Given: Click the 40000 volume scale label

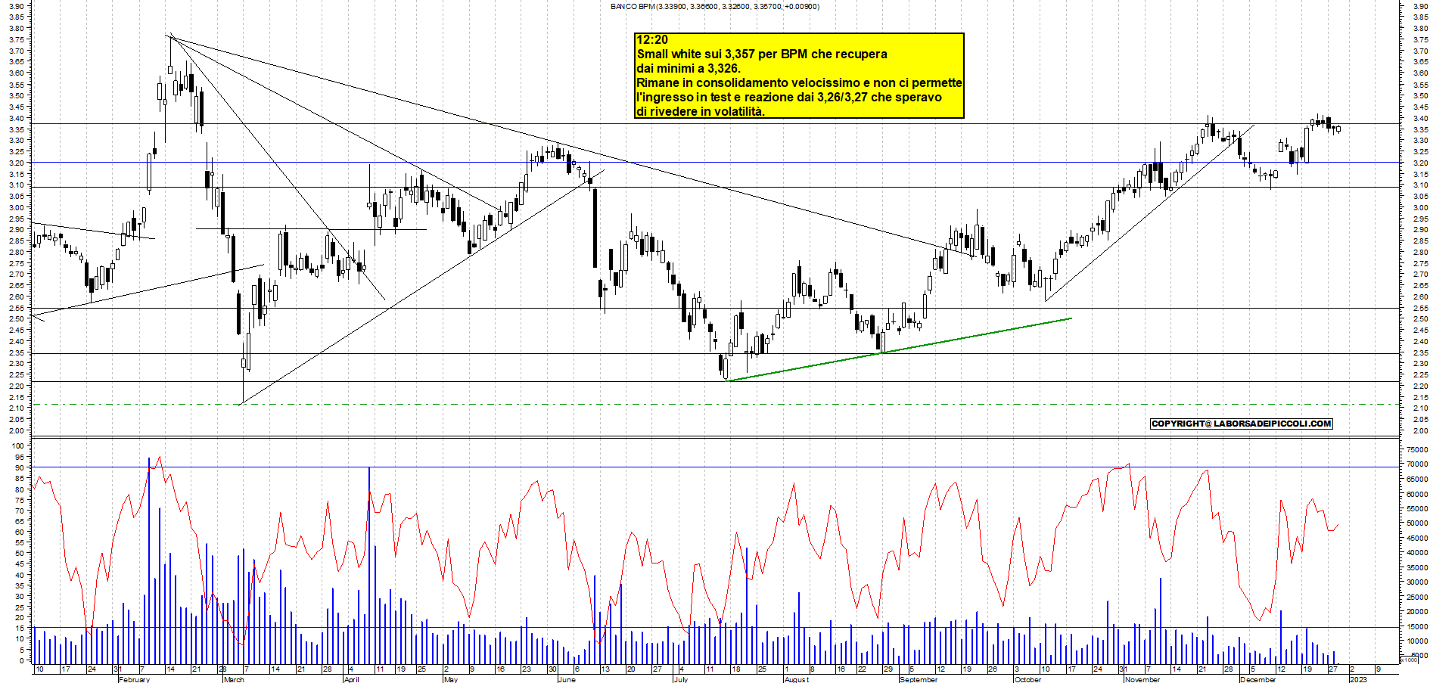Looking at the screenshot, I should tap(1417, 553).
